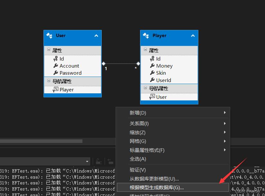This screenshot has width=265, height=196.
Task: Open the output pane selector dropdown
Action: (x=86, y=161)
